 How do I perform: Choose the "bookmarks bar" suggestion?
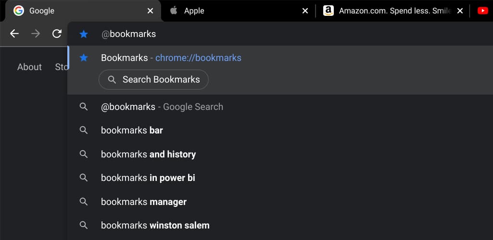(132, 131)
